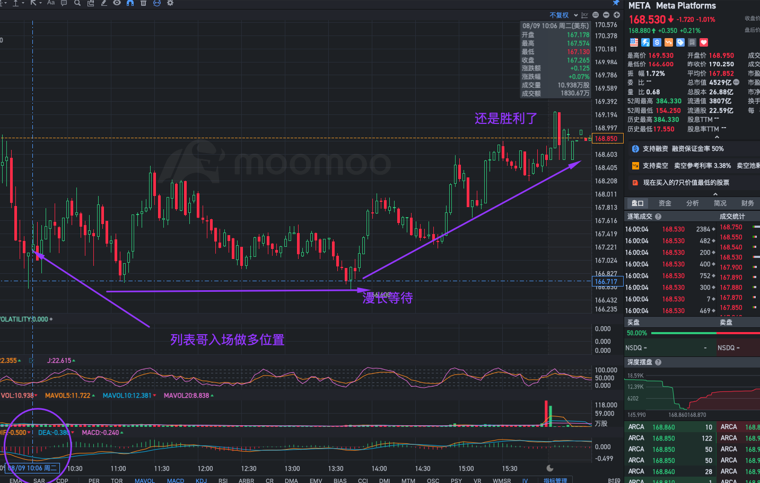Switch to the 财务 tab
Image resolution: width=760 pixels, height=483 pixels.
[x=748, y=203]
